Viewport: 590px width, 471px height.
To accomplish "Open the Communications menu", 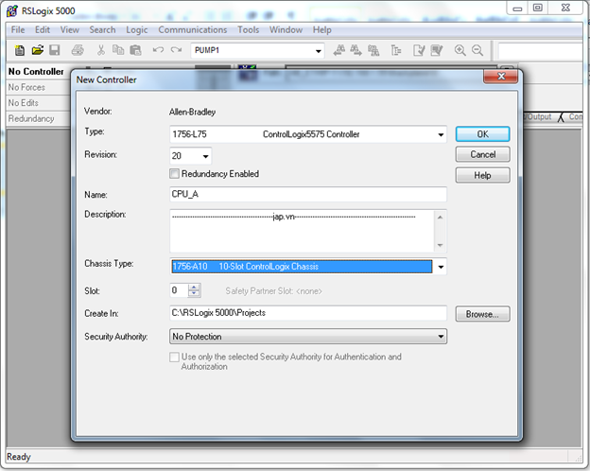I will click(192, 29).
